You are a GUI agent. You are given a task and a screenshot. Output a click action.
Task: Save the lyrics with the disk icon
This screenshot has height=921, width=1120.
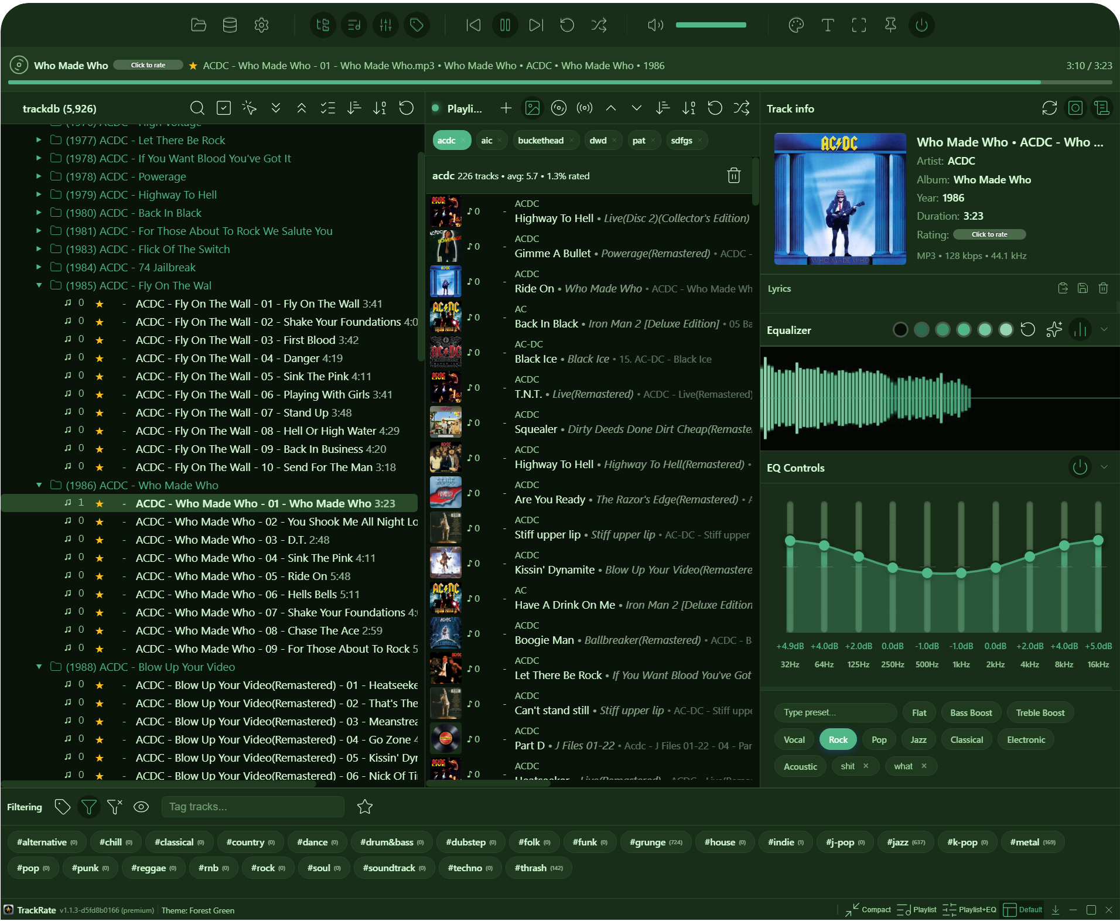point(1082,288)
